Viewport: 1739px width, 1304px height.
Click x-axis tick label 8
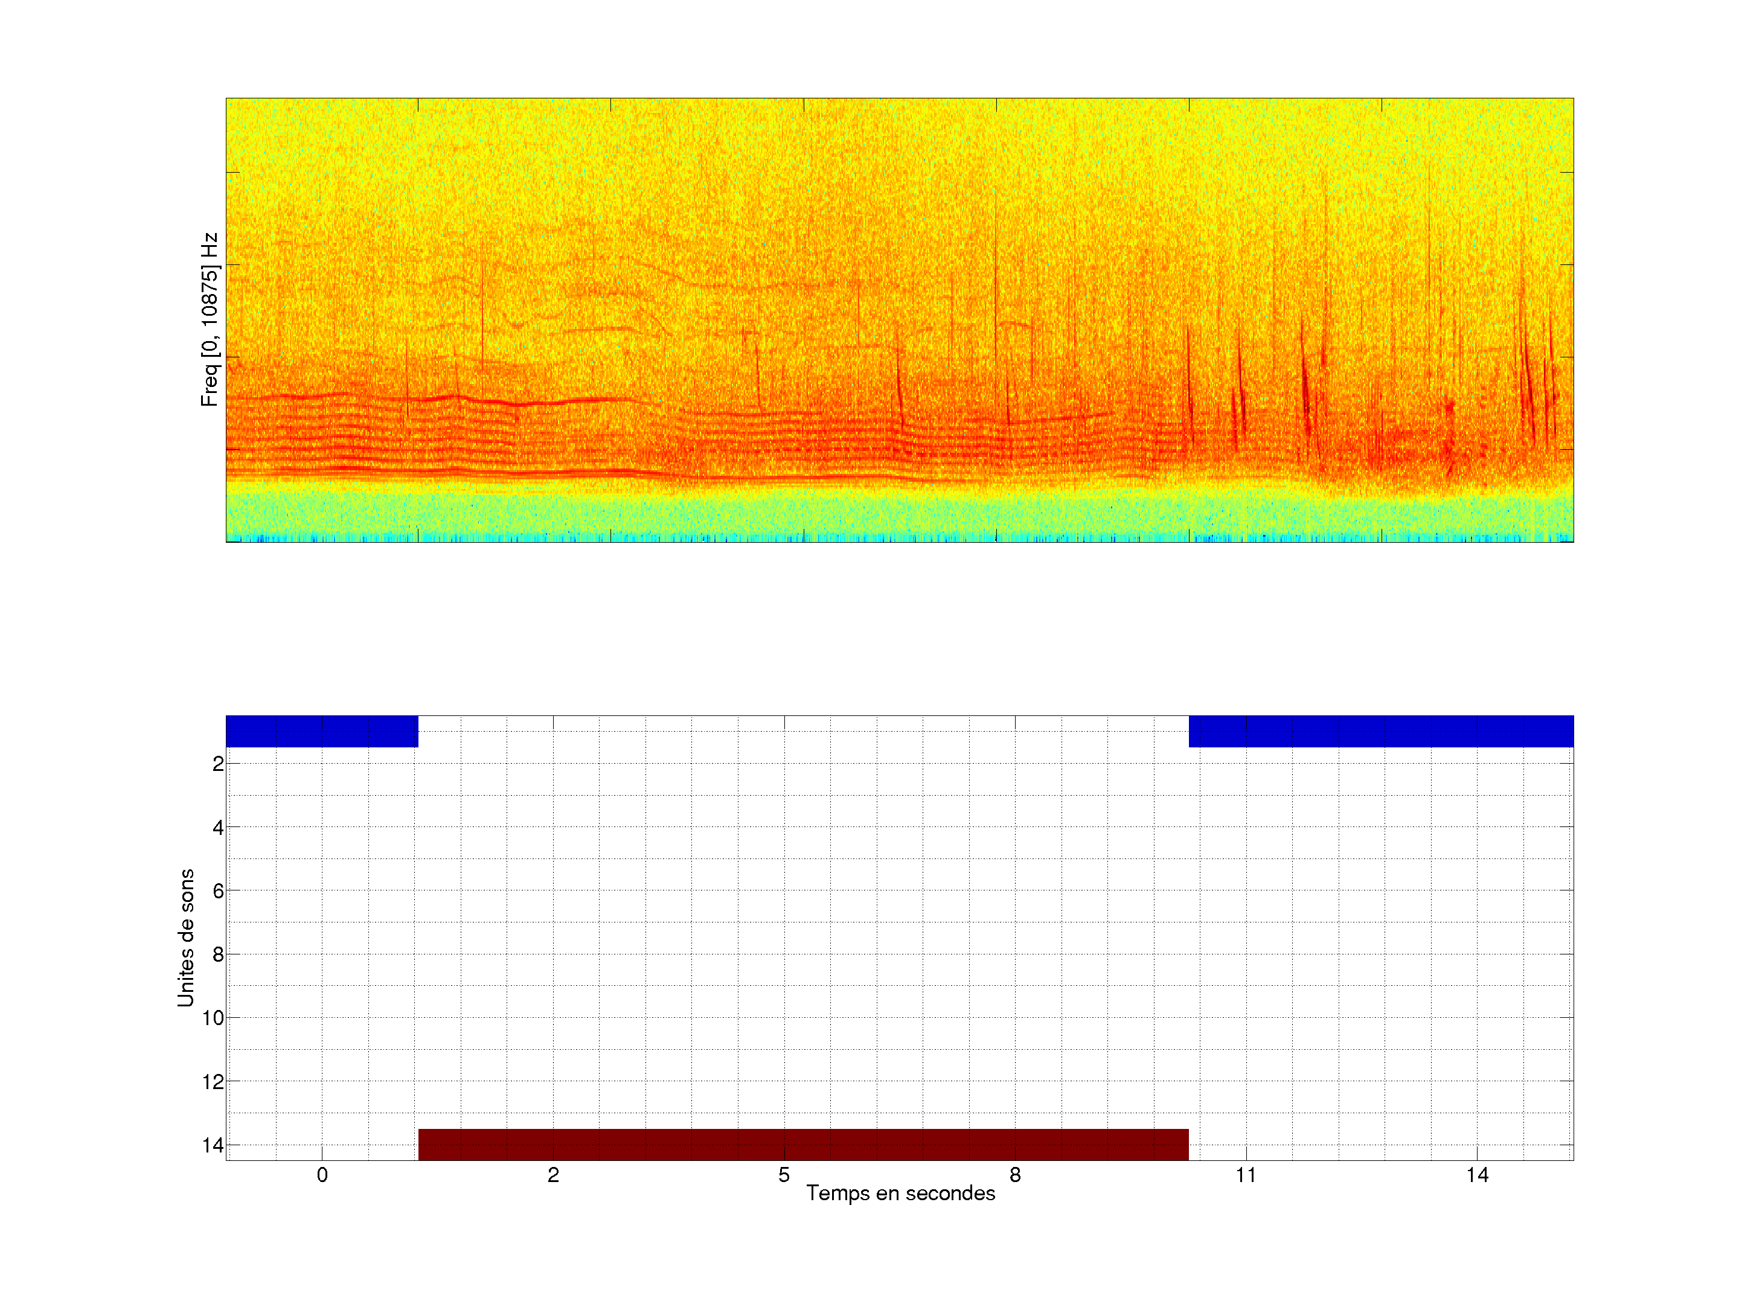coord(1015,1175)
